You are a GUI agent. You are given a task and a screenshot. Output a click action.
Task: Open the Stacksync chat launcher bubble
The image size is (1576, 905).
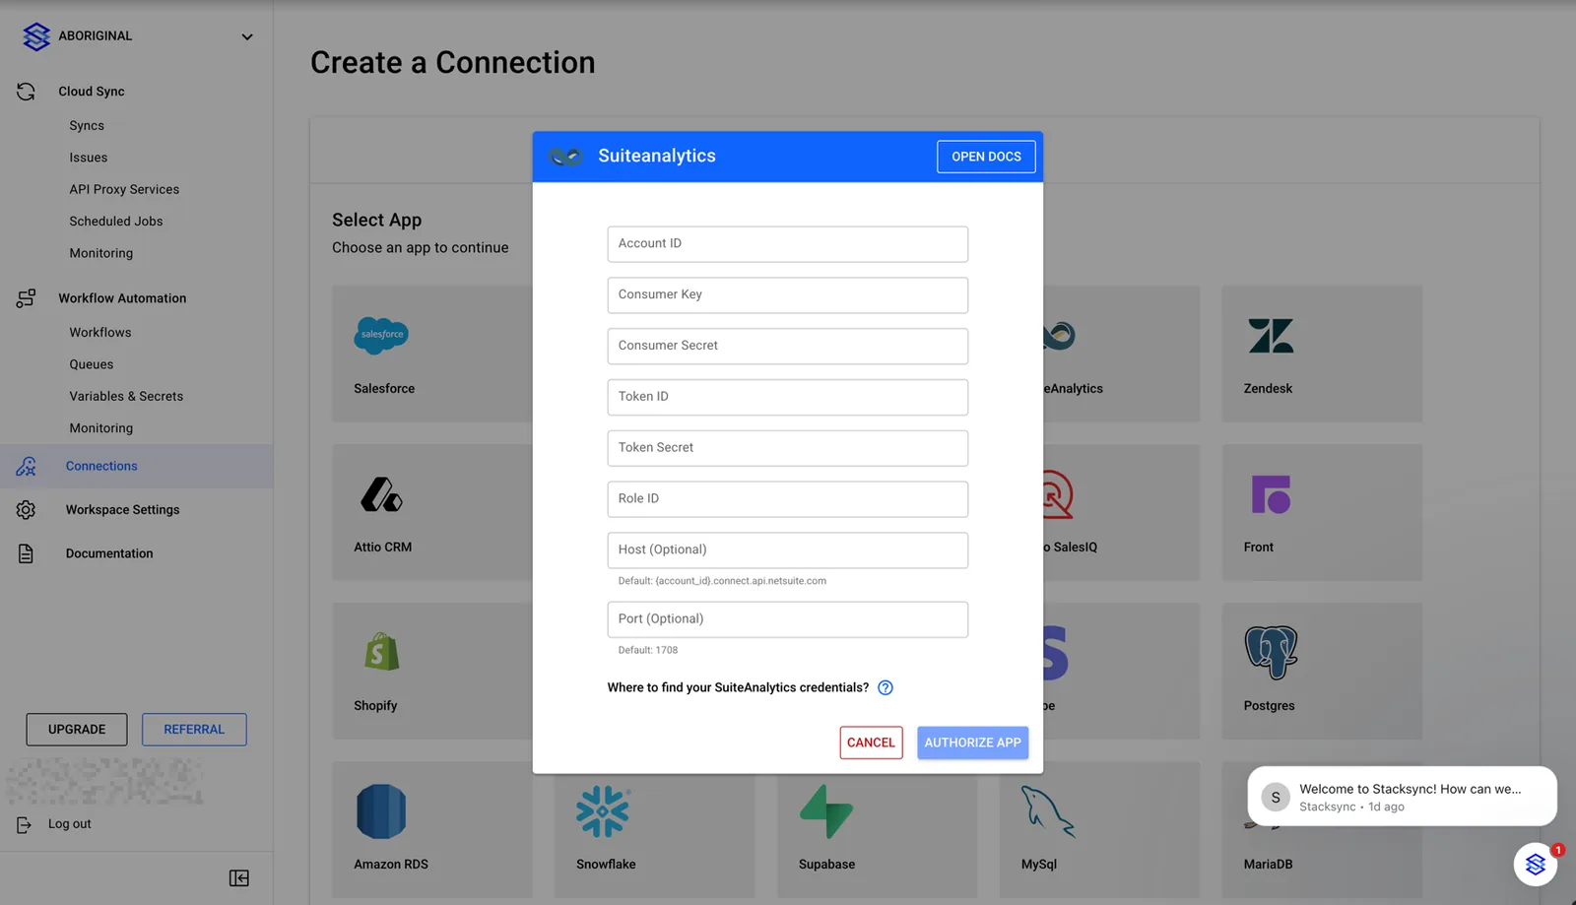[1536, 865]
